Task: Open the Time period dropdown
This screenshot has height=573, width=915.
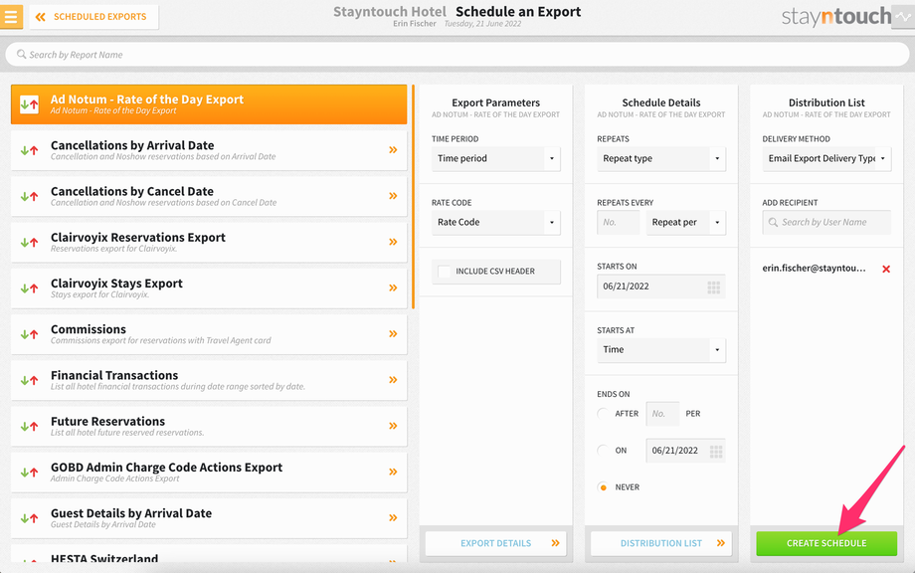Action: coord(496,159)
